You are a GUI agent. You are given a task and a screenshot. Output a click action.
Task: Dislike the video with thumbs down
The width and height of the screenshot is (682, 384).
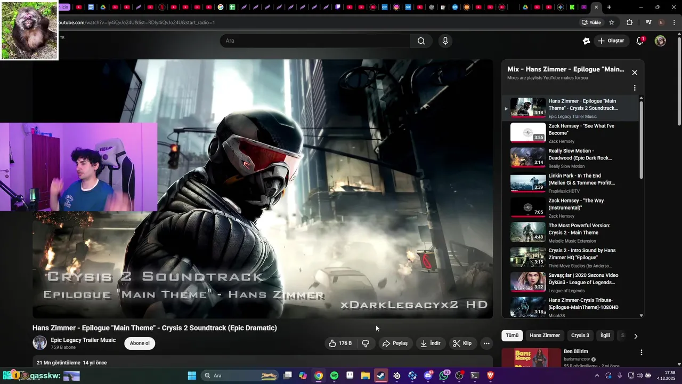366,343
